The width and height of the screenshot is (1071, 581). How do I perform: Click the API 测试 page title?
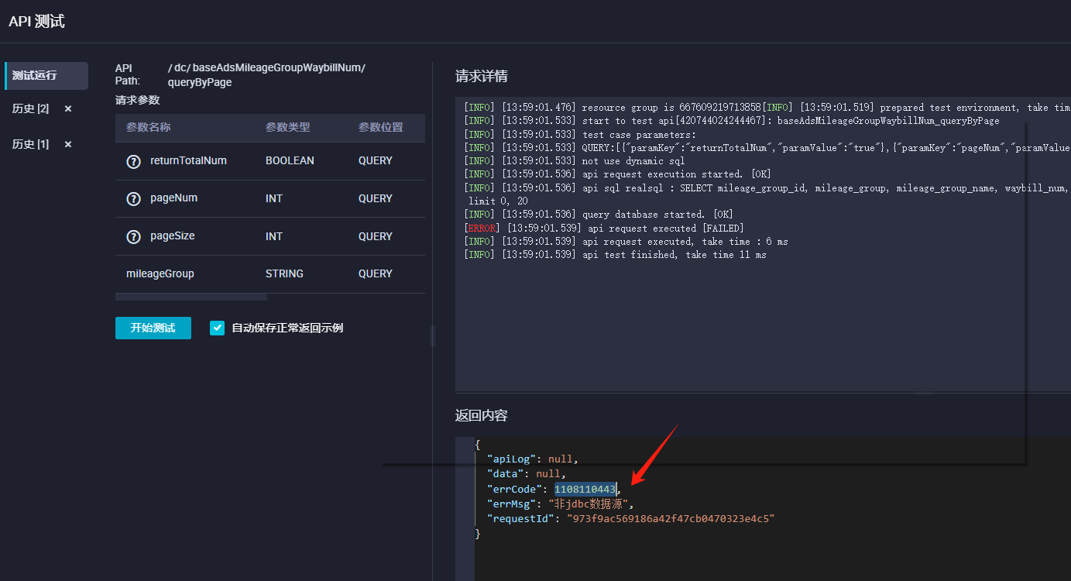[36, 22]
